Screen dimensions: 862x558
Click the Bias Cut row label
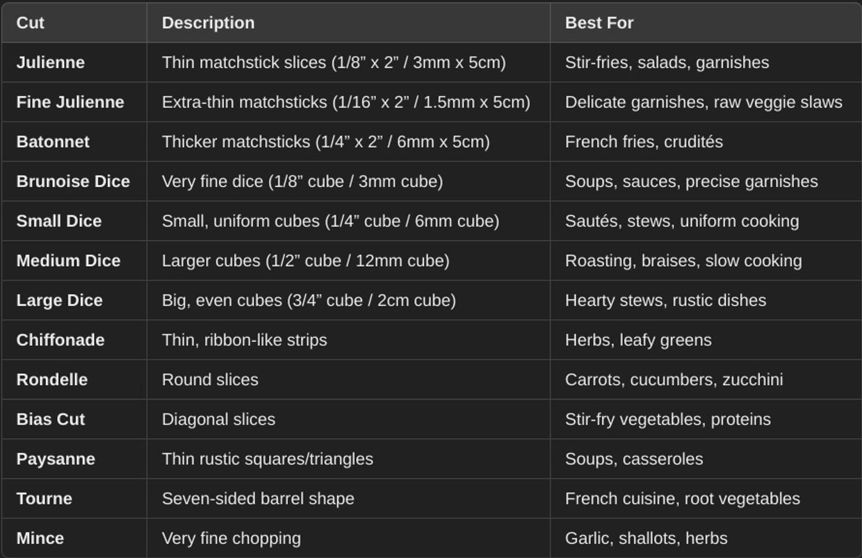[51, 419]
